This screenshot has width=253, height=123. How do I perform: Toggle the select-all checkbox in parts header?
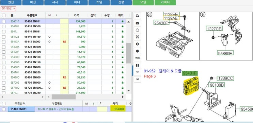coord(4,15)
